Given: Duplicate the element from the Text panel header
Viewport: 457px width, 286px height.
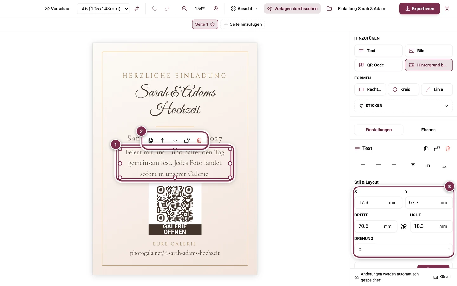Looking at the screenshot, I should click(426, 149).
